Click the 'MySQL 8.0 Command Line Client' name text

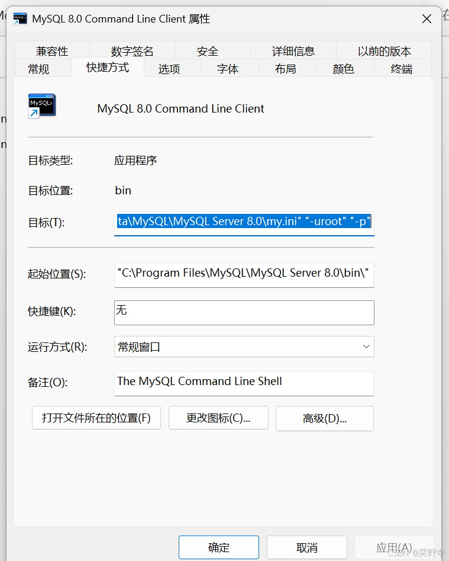181,108
